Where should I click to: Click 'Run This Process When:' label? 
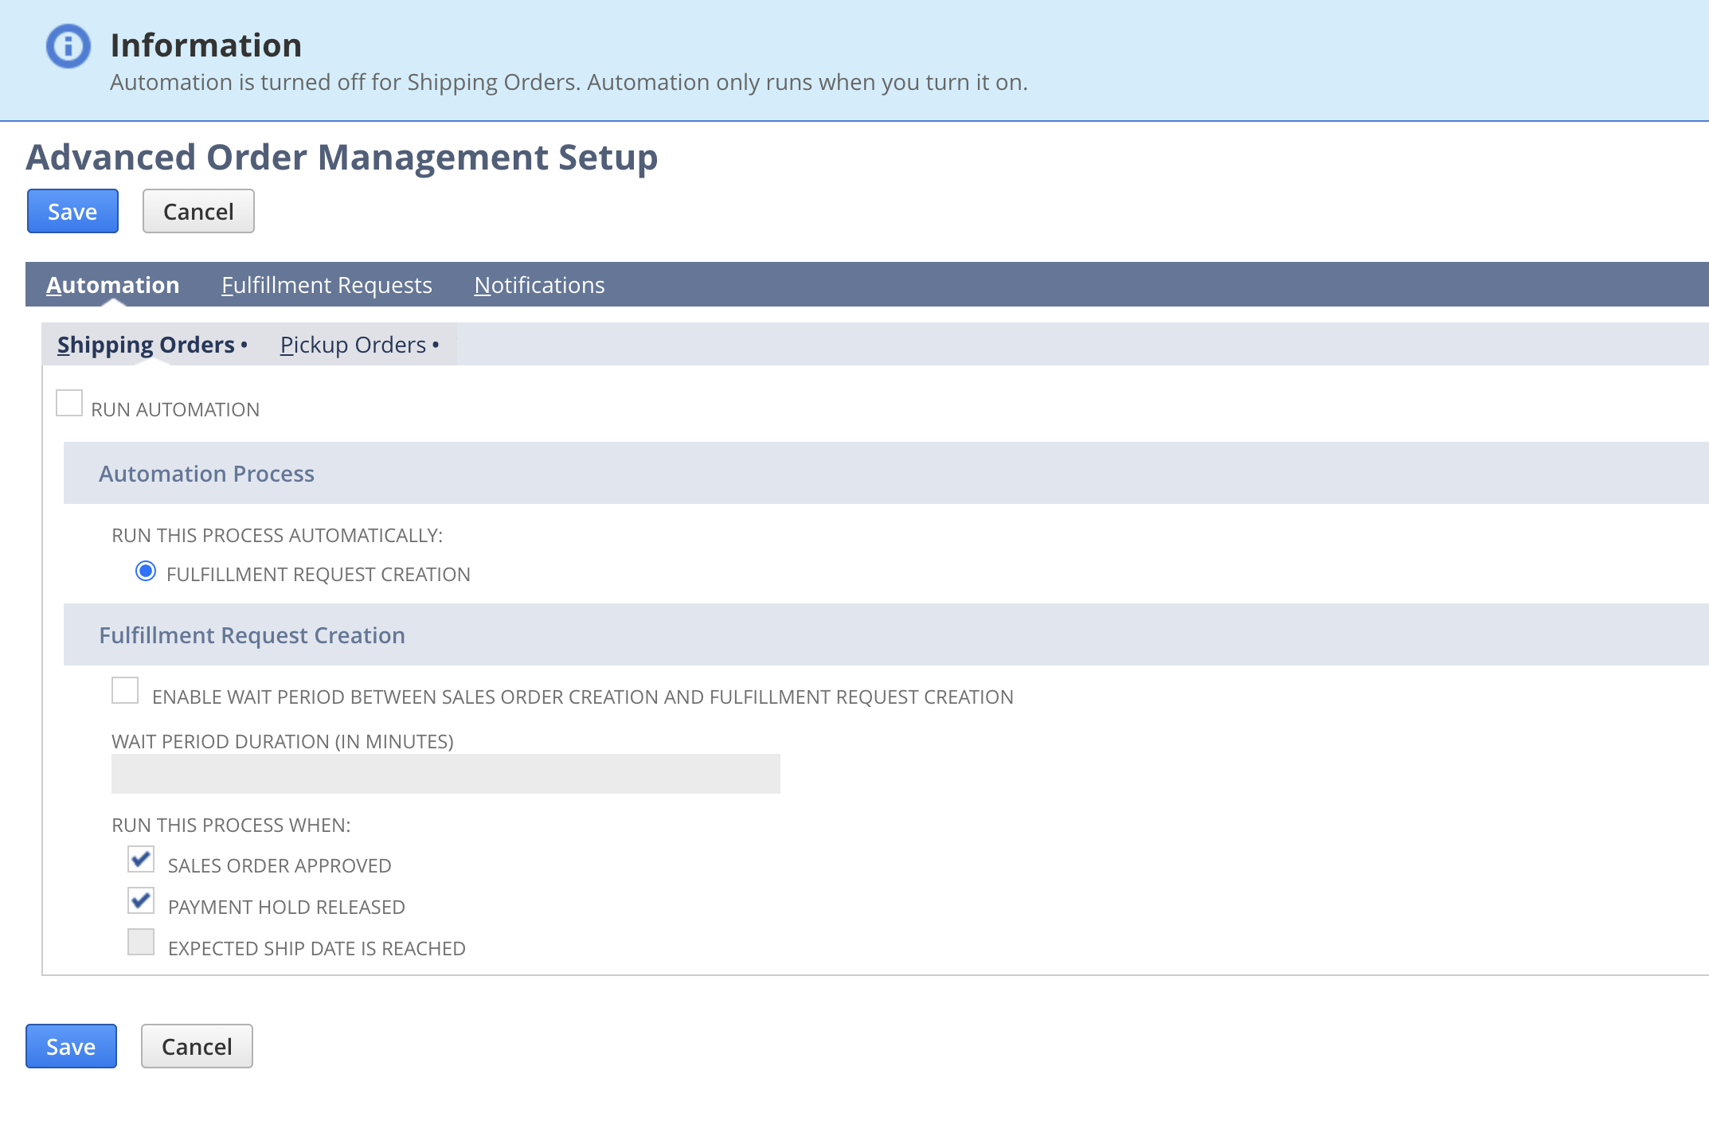[231, 826]
